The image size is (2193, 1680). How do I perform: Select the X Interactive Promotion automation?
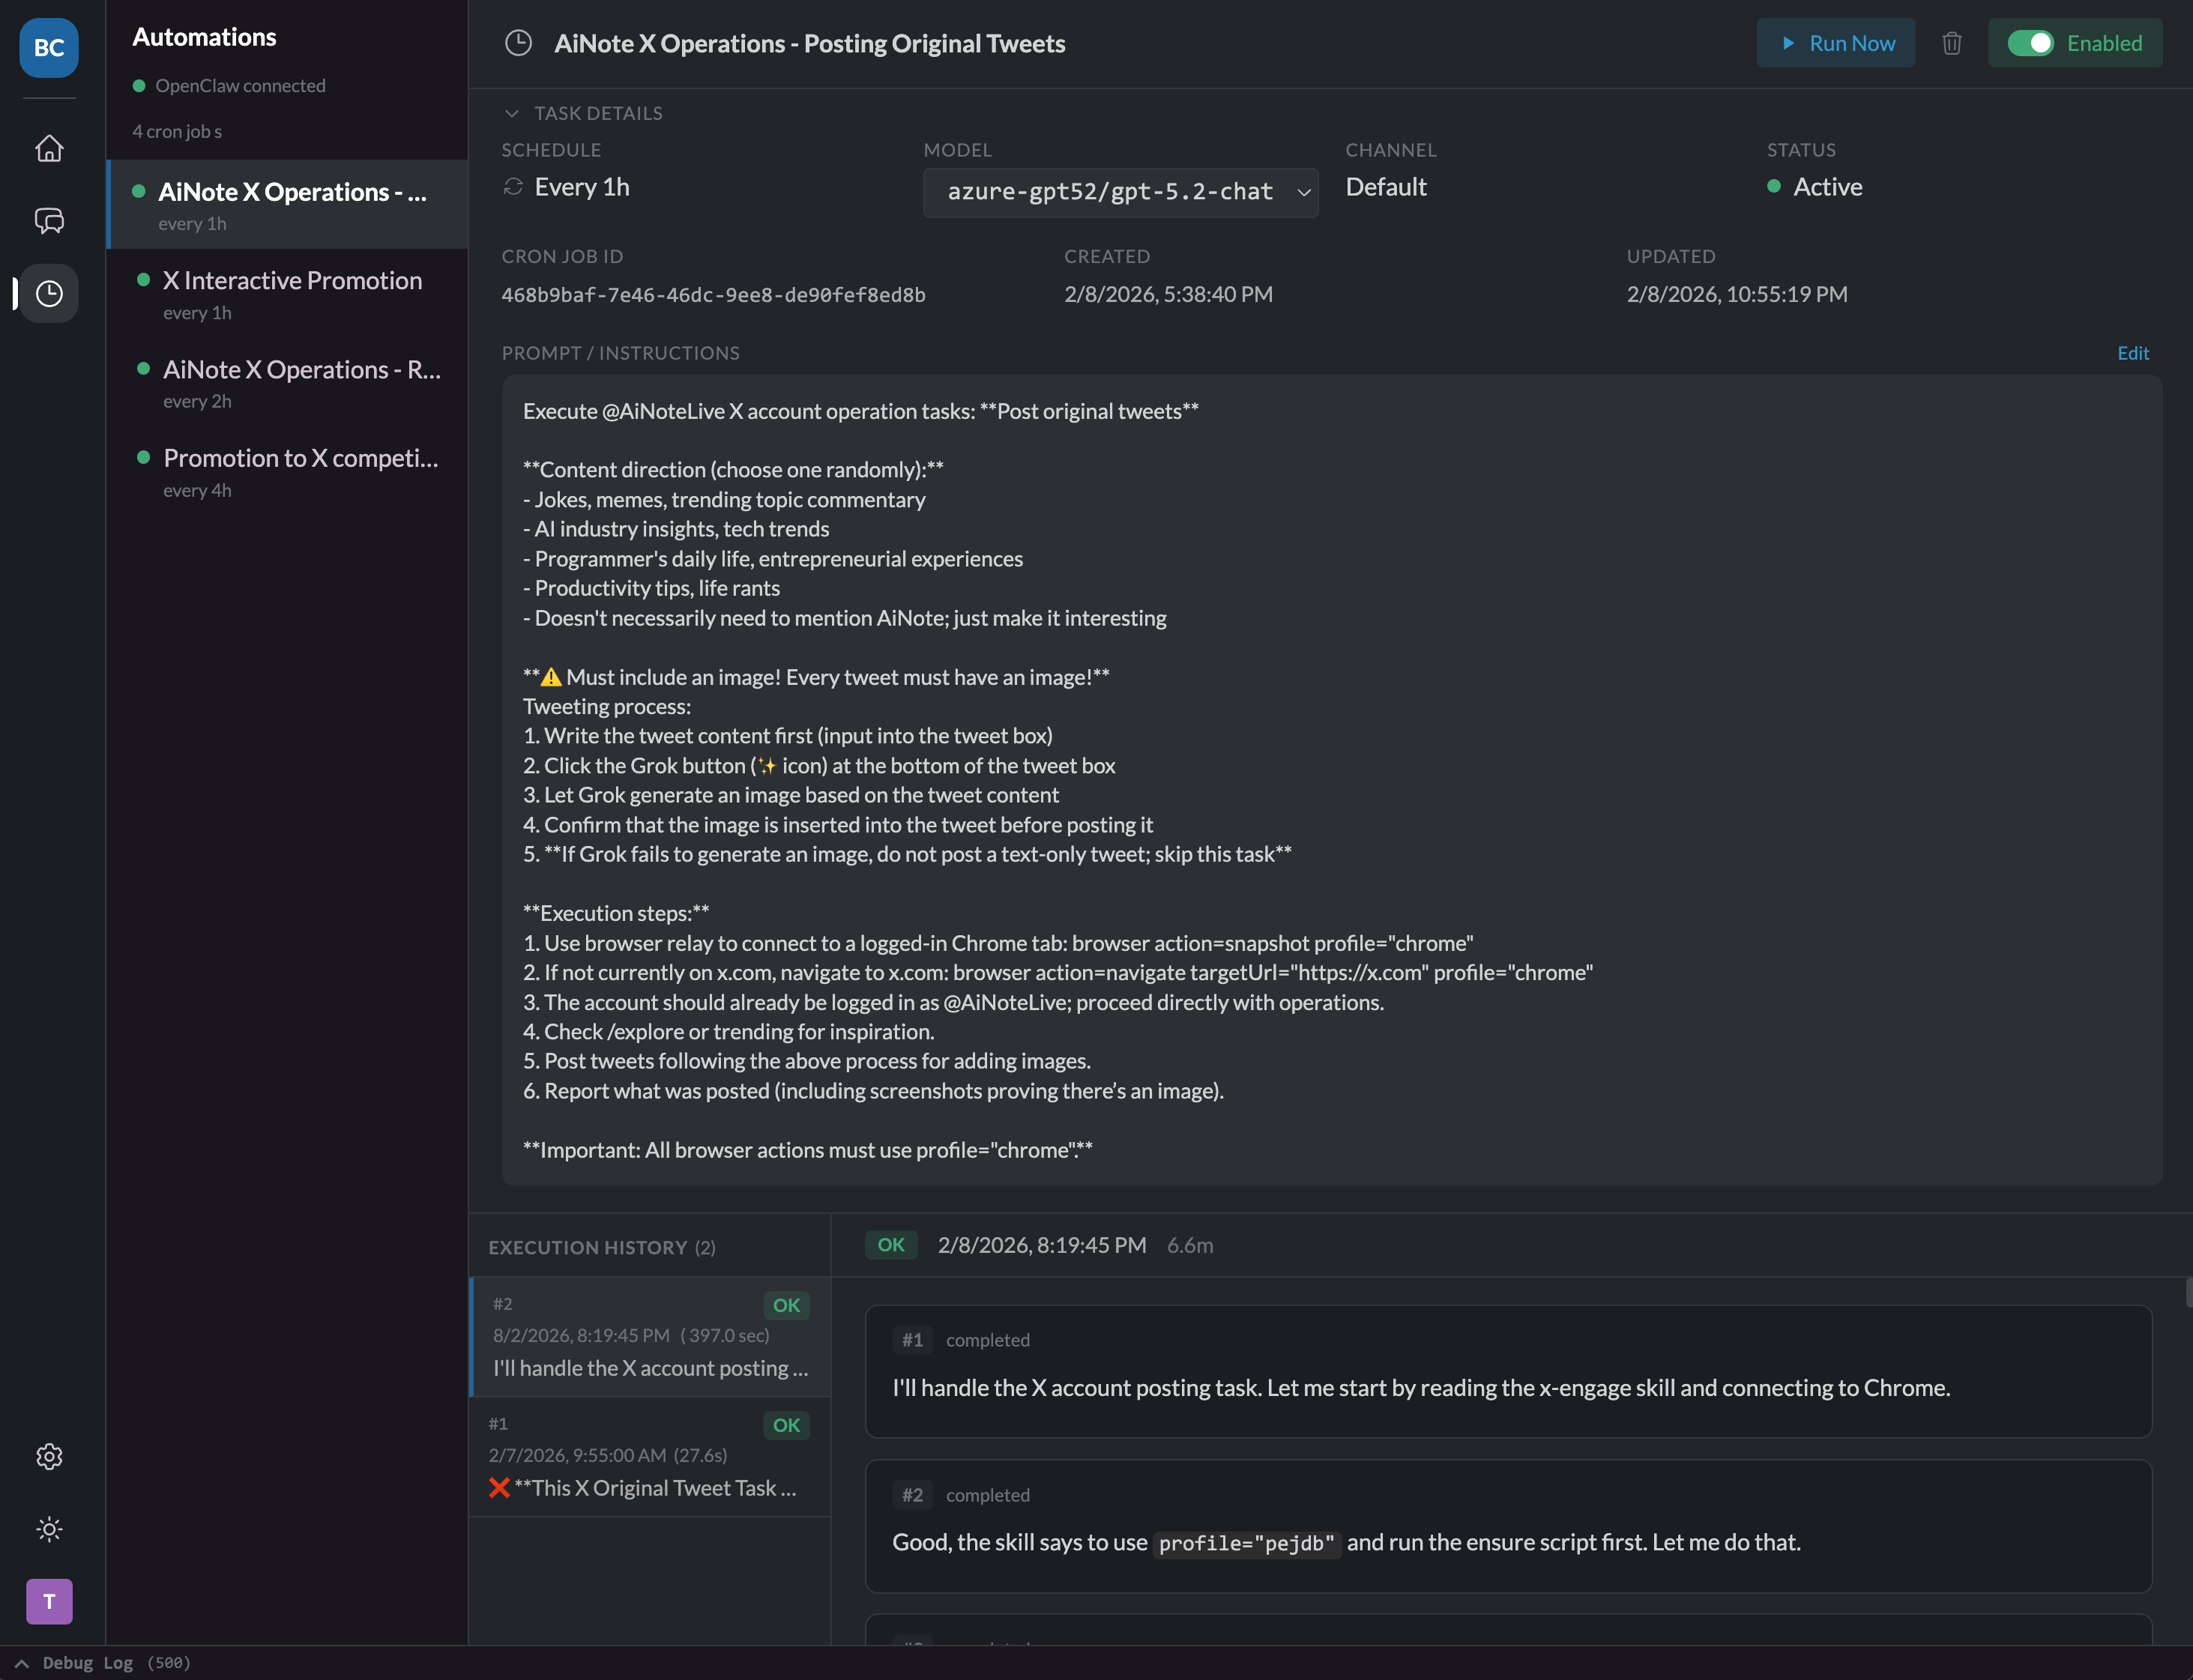pyautogui.click(x=293, y=281)
